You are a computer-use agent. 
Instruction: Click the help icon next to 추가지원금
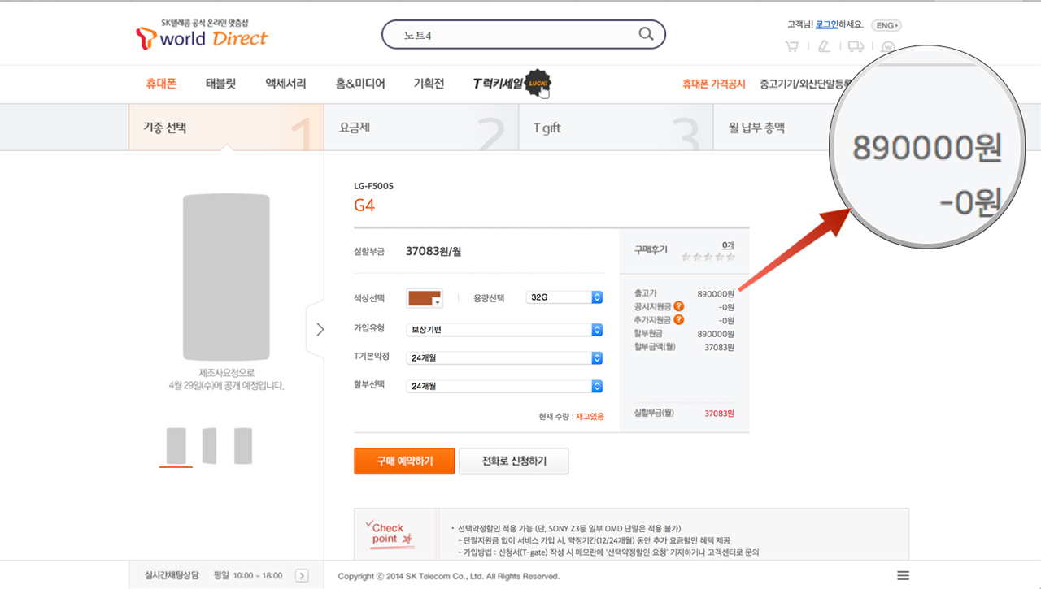coord(678,320)
